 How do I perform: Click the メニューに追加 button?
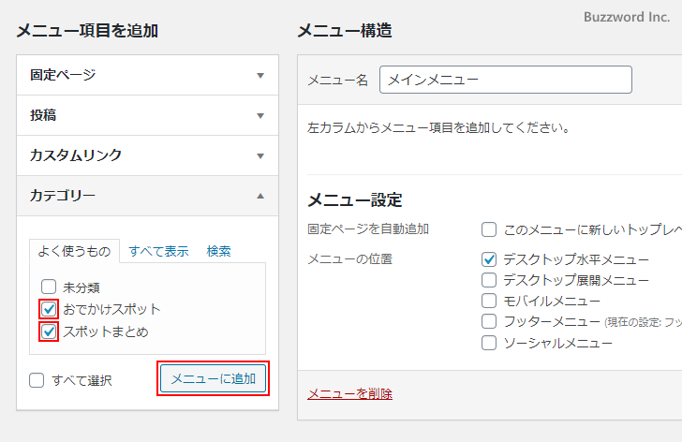coord(213,378)
